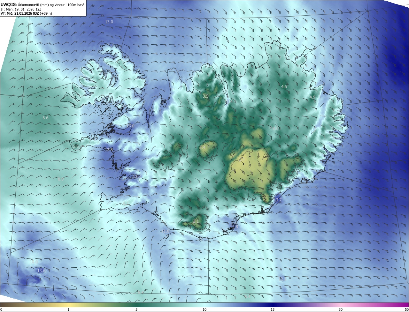Click the 11.4 value label on the map
The image size is (409, 312).
pos(229,101)
